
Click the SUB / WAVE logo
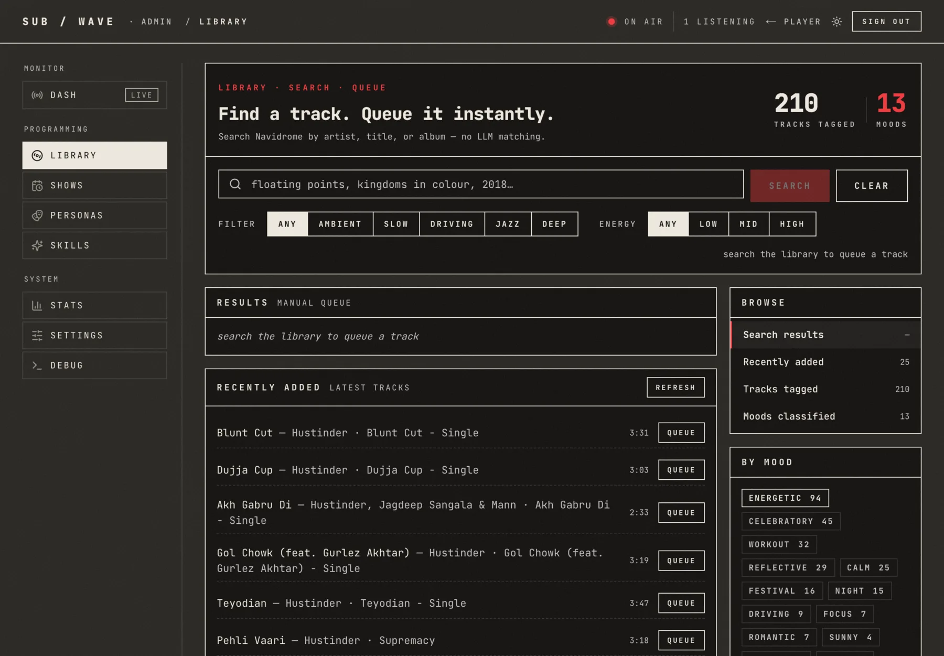(x=68, y=21)
